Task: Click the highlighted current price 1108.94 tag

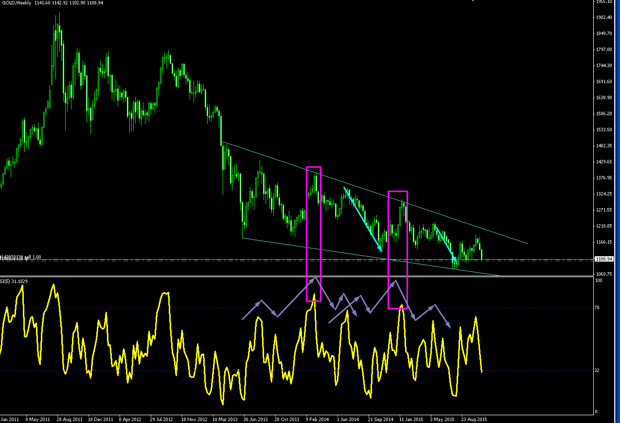Action: 604,259
